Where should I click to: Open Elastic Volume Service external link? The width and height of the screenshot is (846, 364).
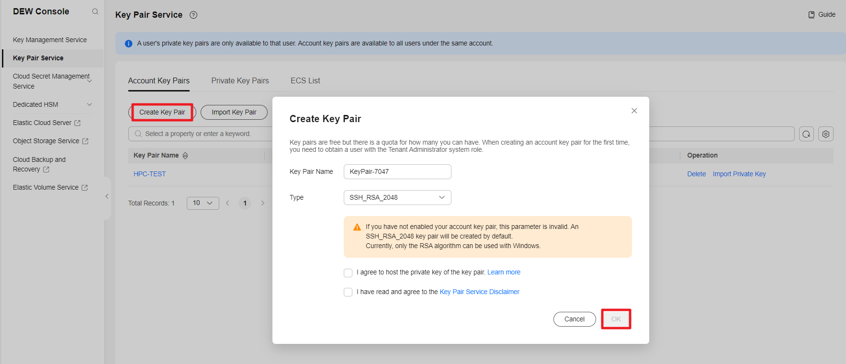(x=85, y=188)
